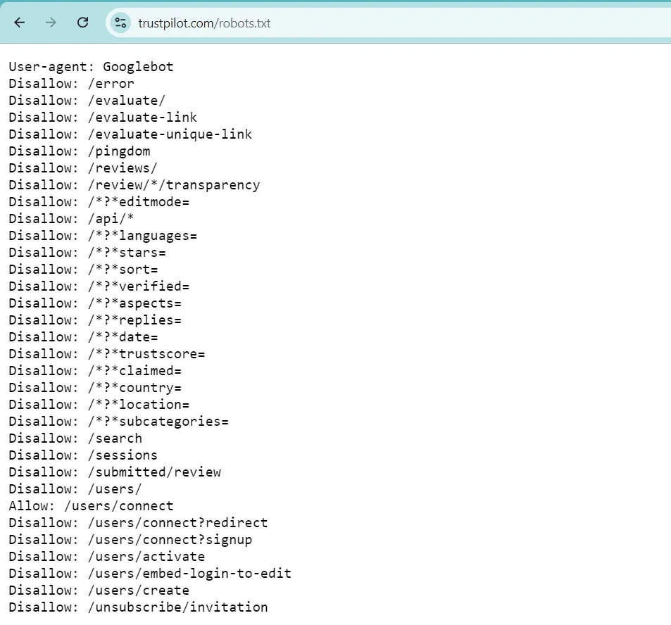Click the '/*?*stars=' rule
The height and width of the screenshot is (625, 671).
tap(127, 253)
